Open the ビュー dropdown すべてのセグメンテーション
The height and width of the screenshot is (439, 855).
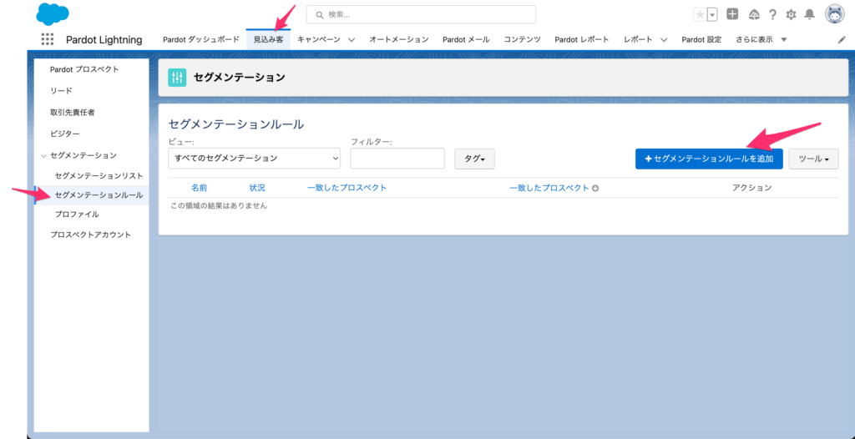pyautogui.click(x=254, y=158)
